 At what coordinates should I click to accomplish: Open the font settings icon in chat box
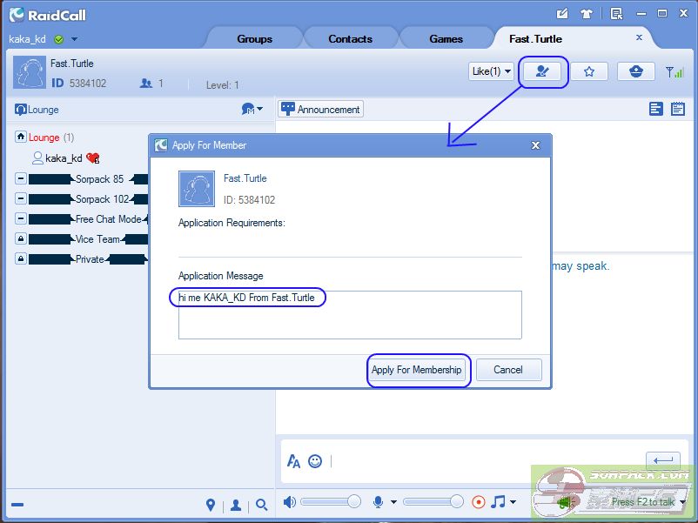coord(293,461)
